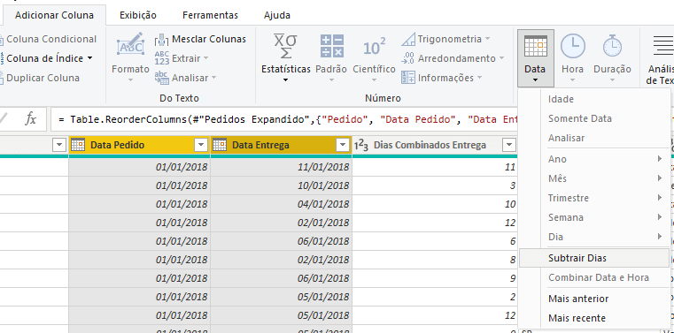
Task: Click the Trigonometria triangle icon
Action: [408, 39]
